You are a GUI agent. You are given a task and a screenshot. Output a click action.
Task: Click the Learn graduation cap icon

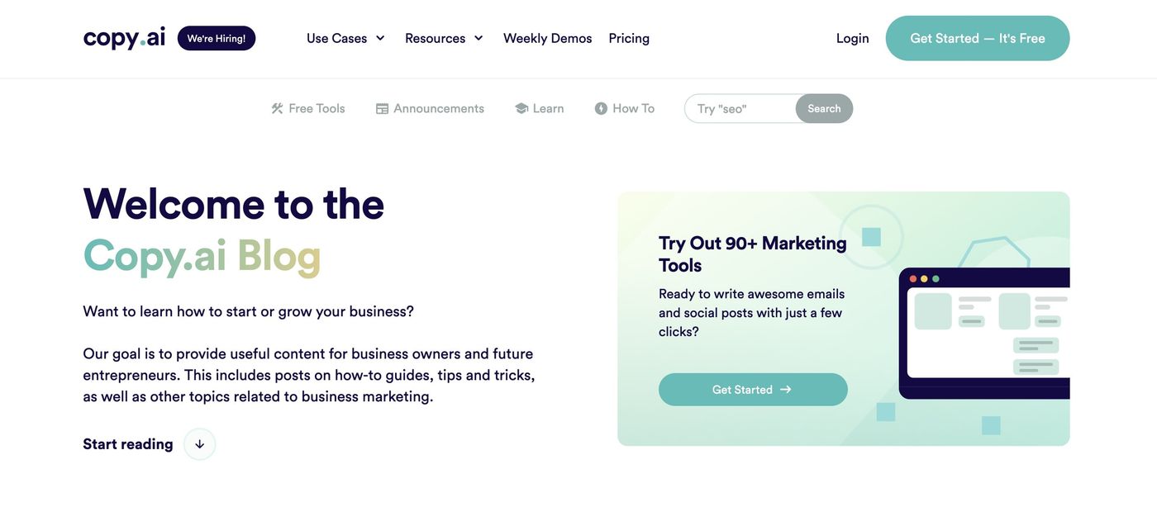pos(521,108)
